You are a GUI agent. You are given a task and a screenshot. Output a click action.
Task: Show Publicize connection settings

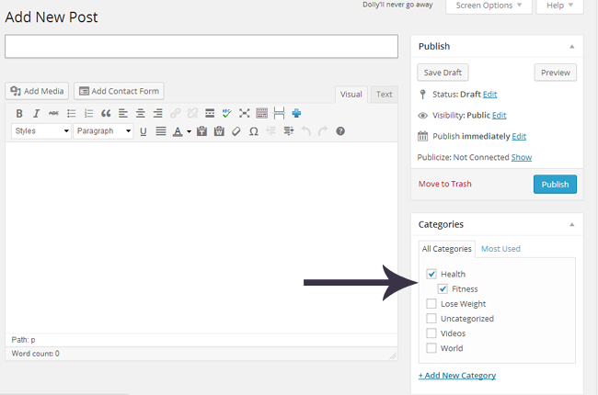tap(522, 157)
